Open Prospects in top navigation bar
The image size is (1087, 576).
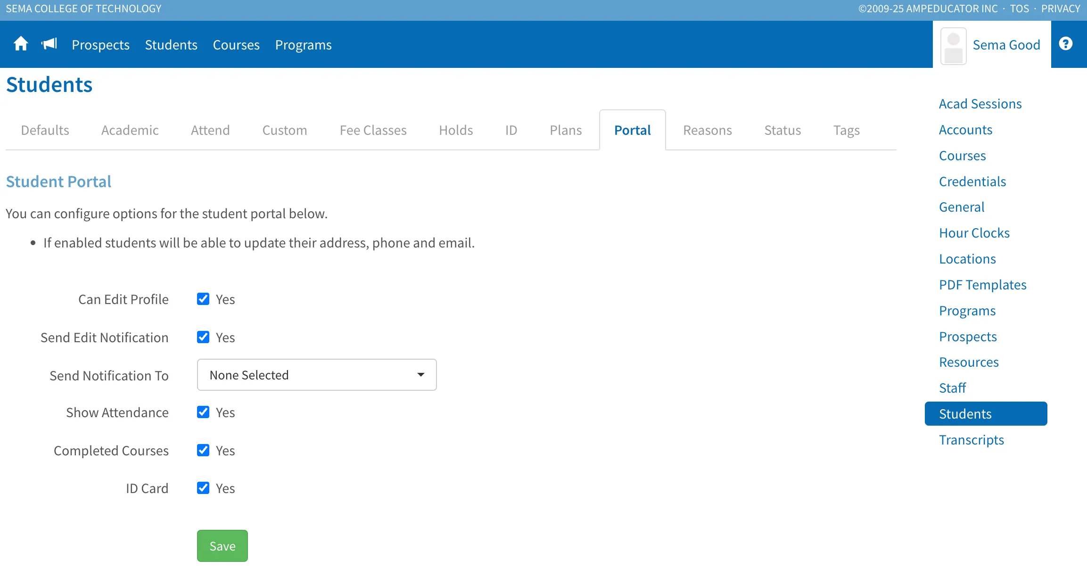(101, 45)
